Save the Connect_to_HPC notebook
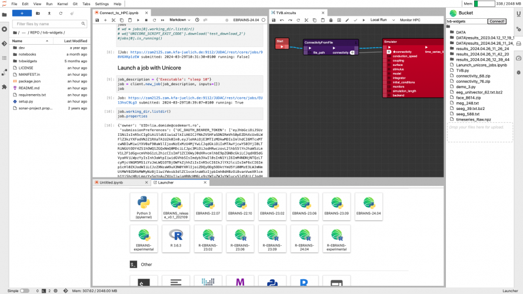This screenshot has width=523, height=294. point(97,20)
